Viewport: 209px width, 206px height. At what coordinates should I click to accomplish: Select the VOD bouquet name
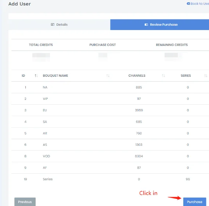[x=46, y=156]
